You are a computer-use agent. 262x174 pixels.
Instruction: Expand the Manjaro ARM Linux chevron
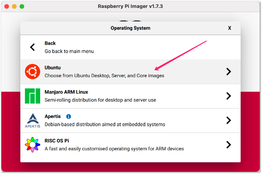(x=229, y=96)
